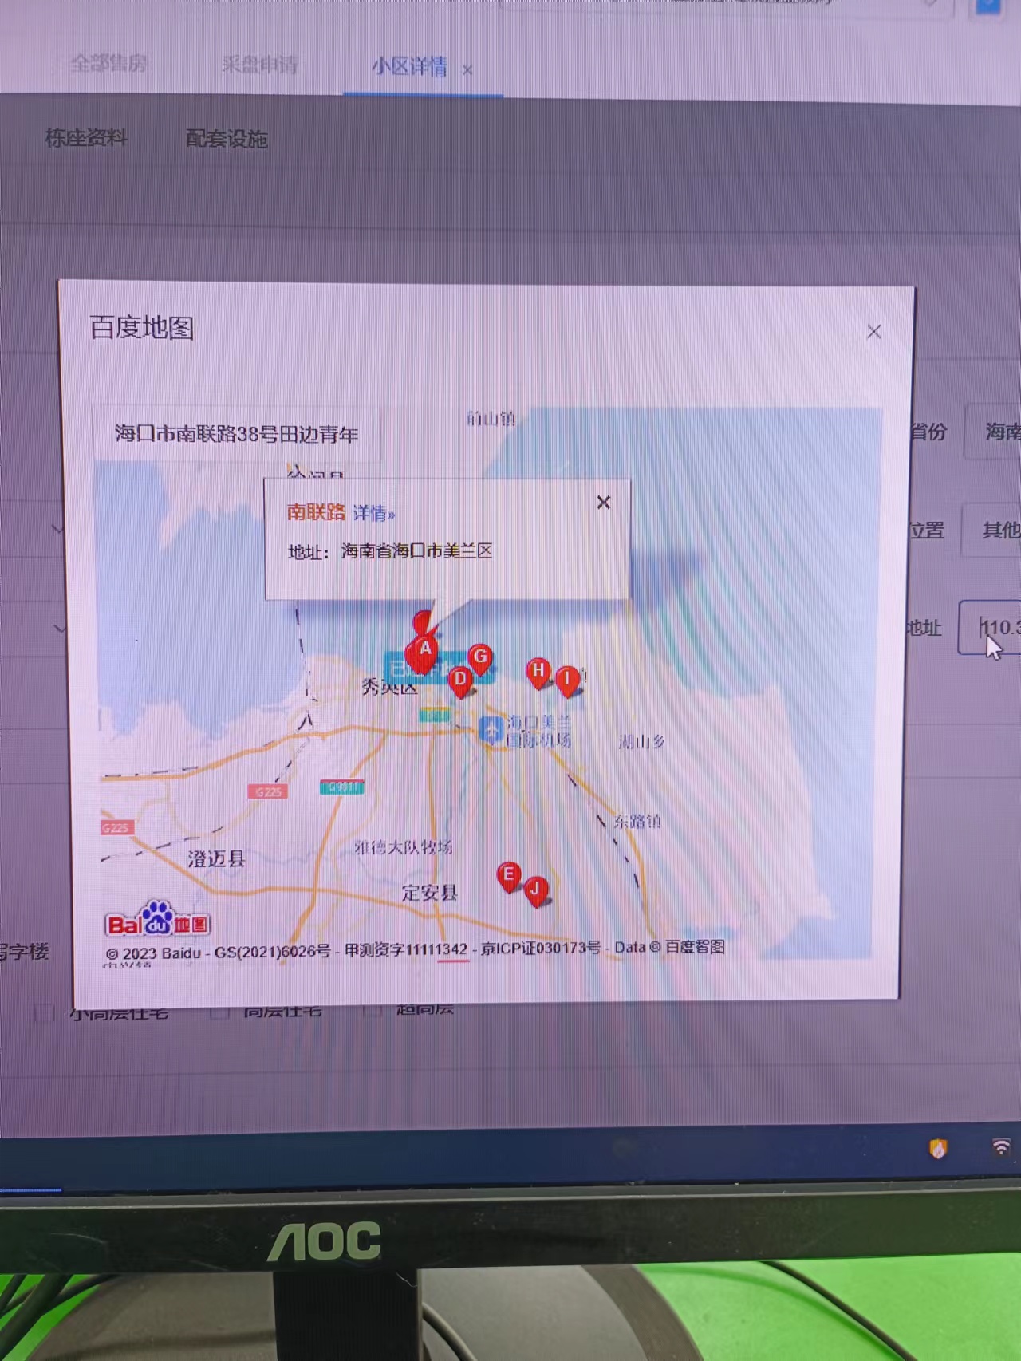Switch to the 采盘申请 tab
Viewport: 1021px width, 1361px height.
[x=259, y=65]
